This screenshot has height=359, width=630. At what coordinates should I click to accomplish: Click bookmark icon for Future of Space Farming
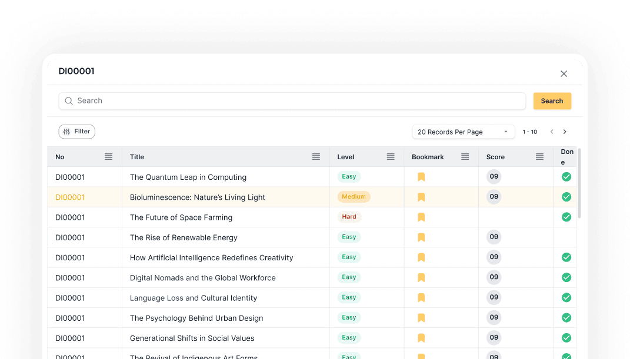pos(421,217)
